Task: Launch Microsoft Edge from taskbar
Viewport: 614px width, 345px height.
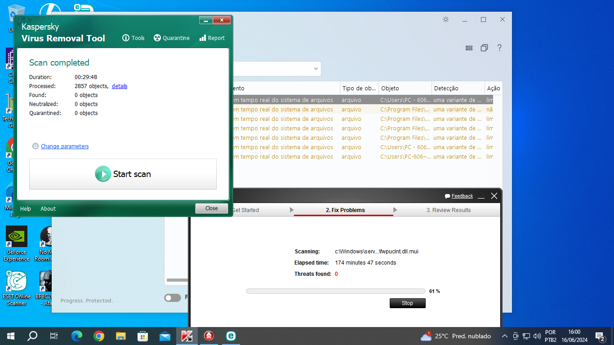Action: 77,336
